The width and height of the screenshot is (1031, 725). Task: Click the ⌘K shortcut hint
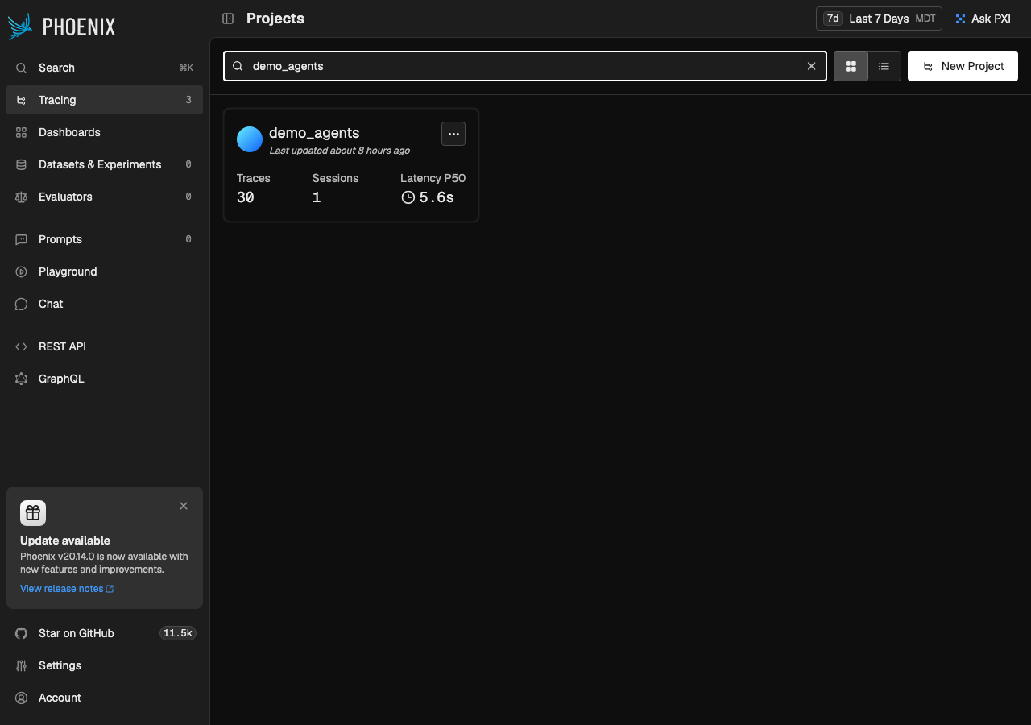point(186,68)
